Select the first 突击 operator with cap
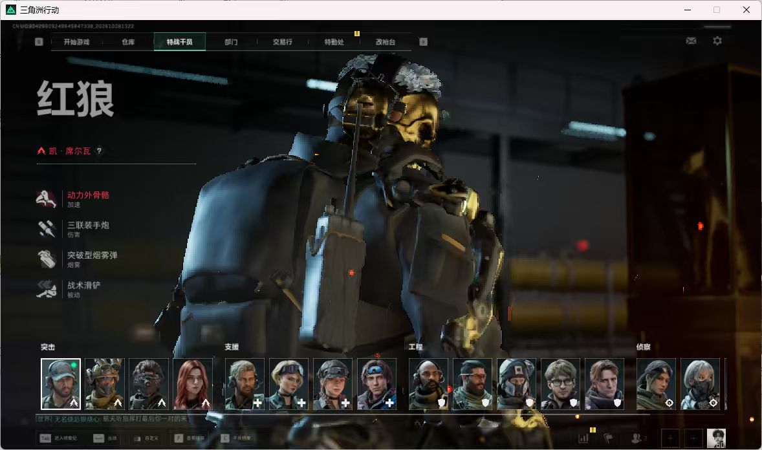 tap(61, 384)
